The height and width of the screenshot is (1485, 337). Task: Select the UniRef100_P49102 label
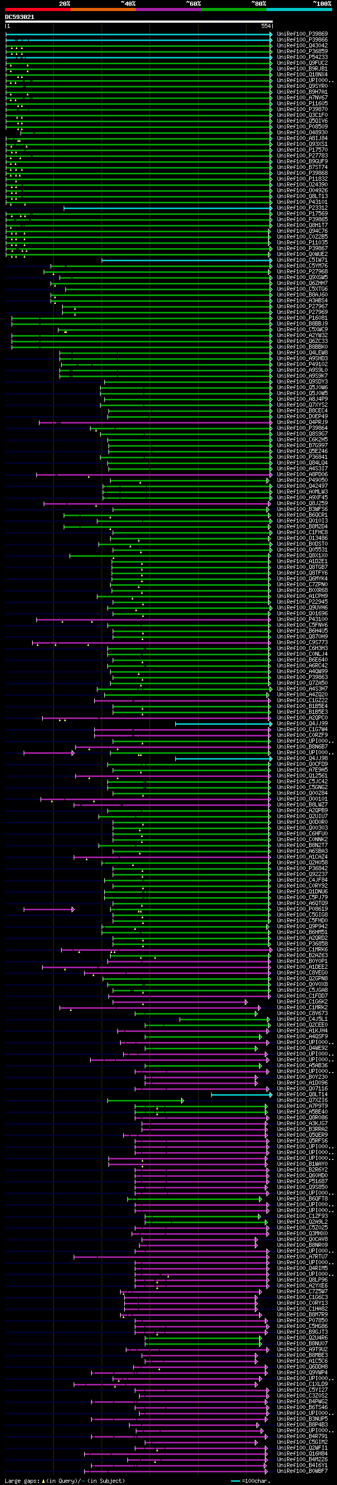(302, 365)
